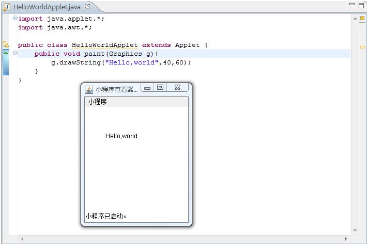Maximize the 小程序查看器 window
Viewport: 368px width, 245px height.
160,87
